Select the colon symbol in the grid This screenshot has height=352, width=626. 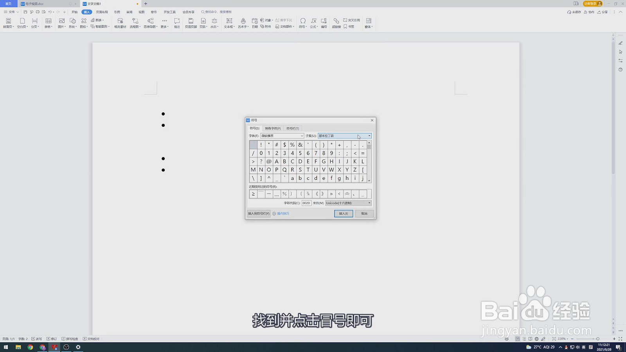coord(339,153)
